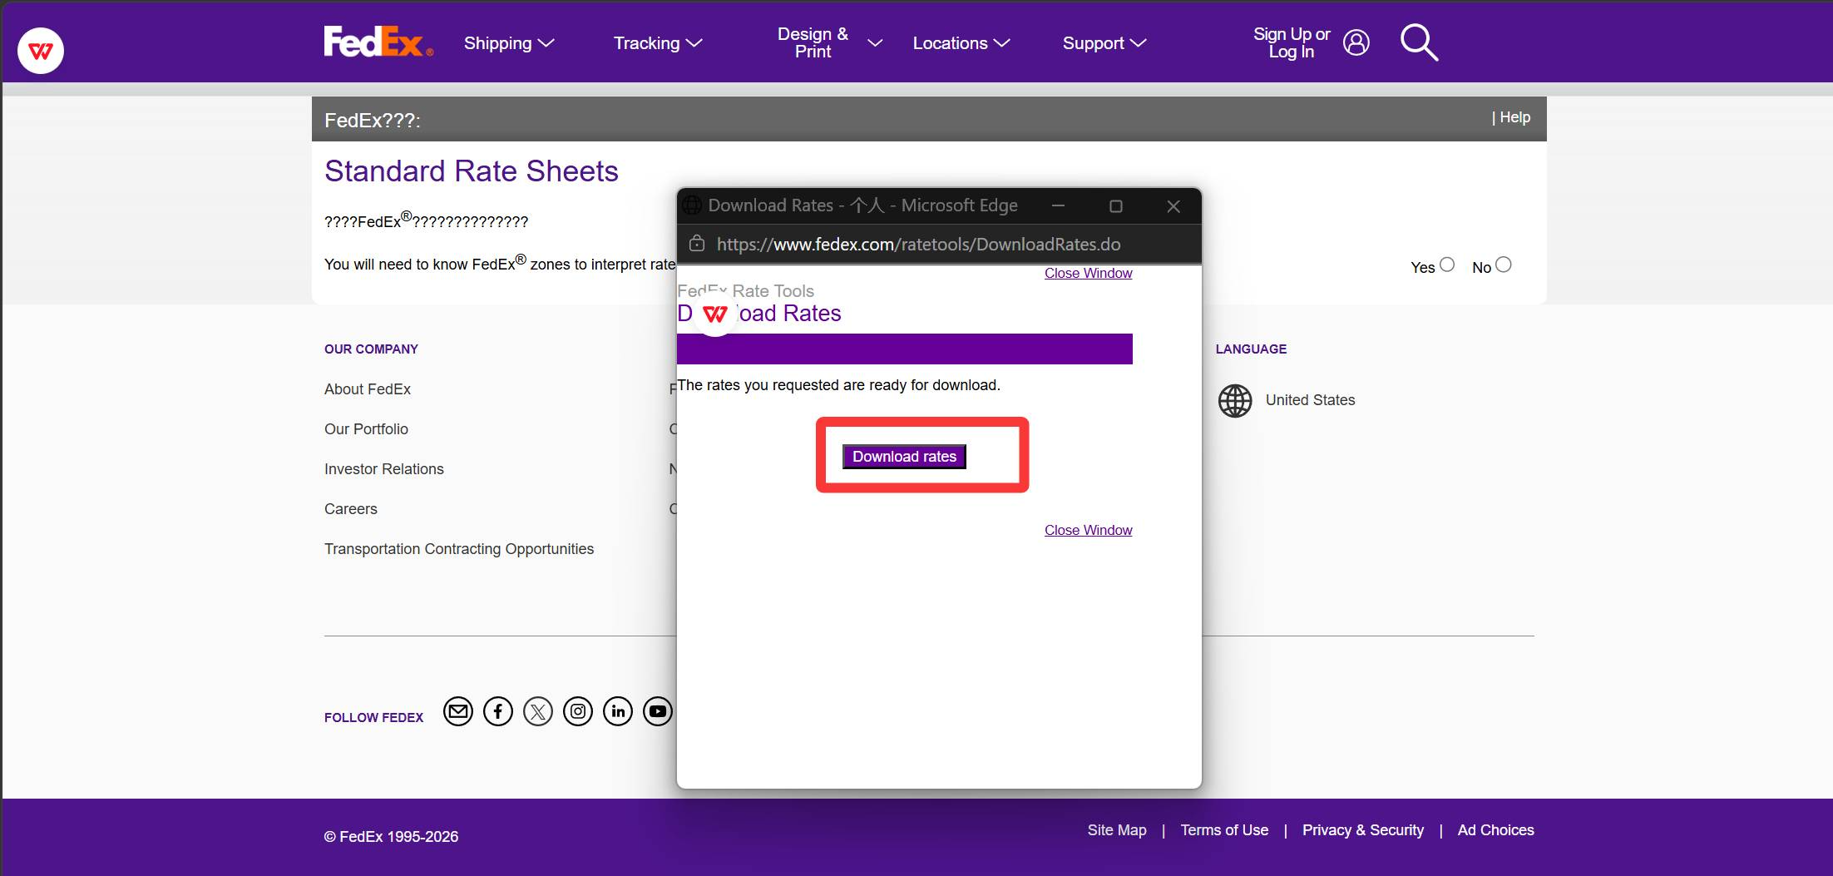Open FedEx X (Twitter) icon
The image size is (1833, 876).
coord(538,711)
